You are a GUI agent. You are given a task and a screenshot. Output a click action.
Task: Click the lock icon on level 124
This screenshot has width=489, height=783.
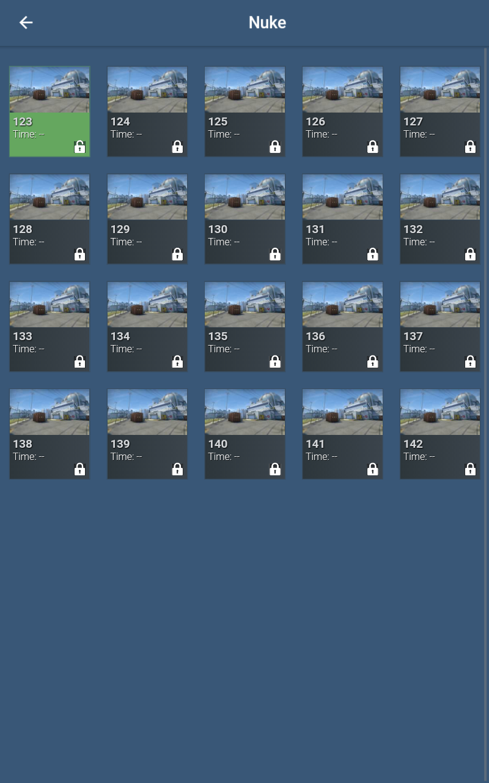(x=177, y=147)
